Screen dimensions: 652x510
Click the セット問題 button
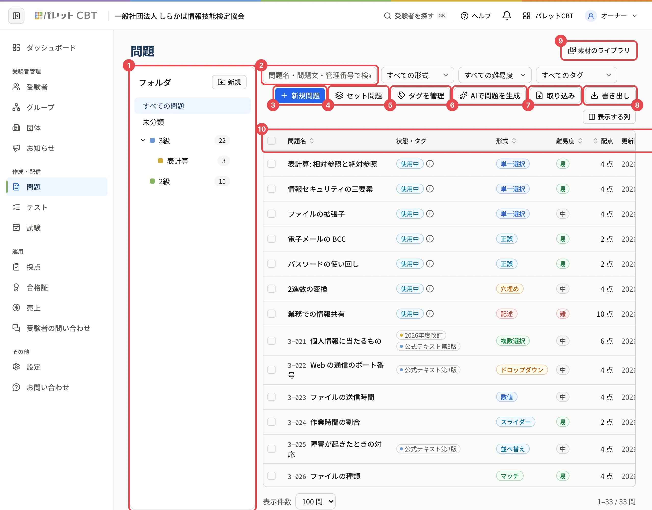[358, 96]
